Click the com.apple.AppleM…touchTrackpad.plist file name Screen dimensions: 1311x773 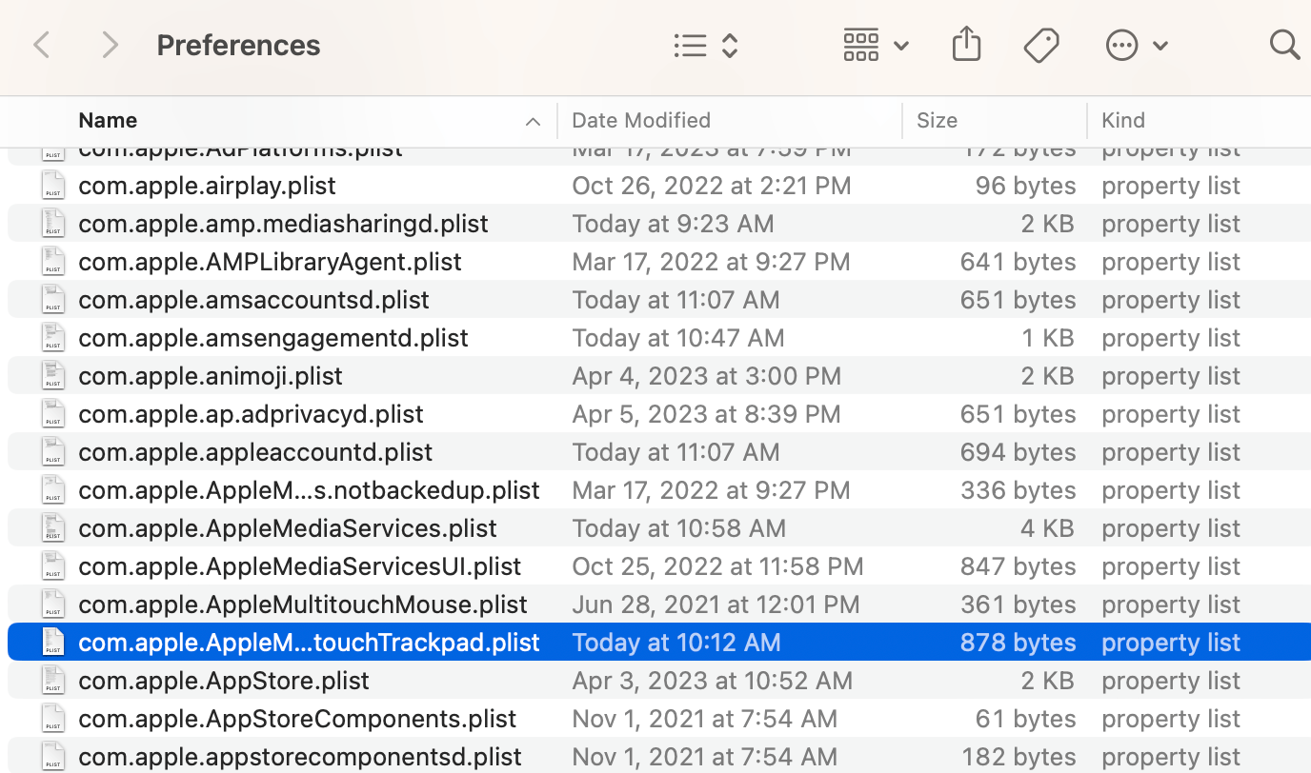click(309, 643)
